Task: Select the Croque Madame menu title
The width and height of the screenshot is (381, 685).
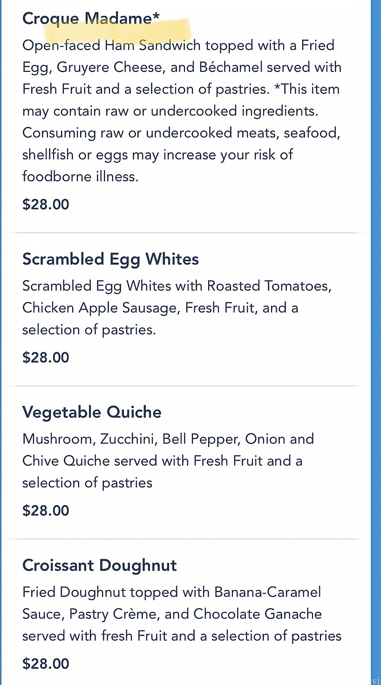Action: (91, 18)
